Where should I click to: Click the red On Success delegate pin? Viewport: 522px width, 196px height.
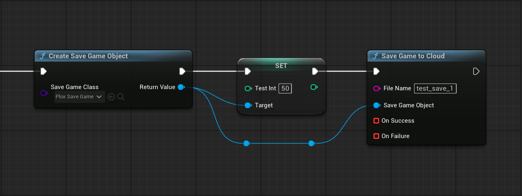[376, 121]
